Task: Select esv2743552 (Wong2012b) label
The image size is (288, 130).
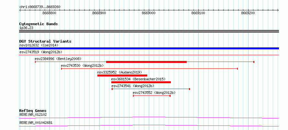Action: [154, 93]
